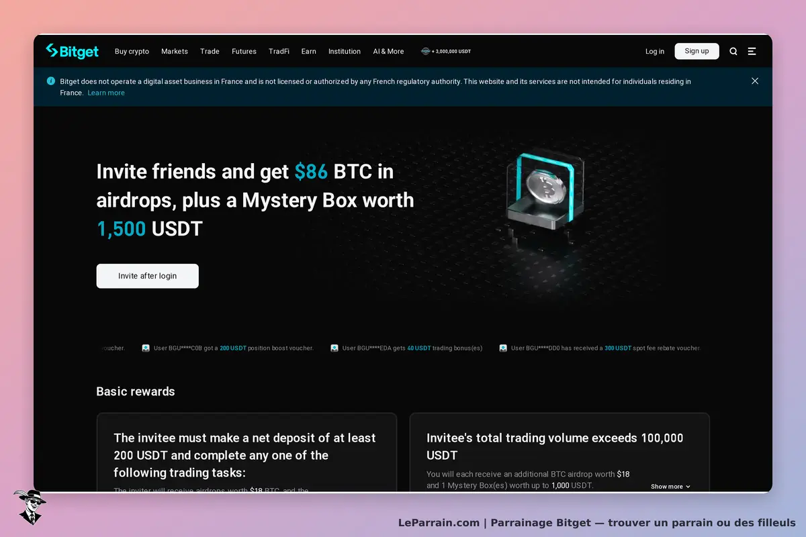Click the trading volume exceeds 100,000 USDT title
This screenshot has width=806, height=537.
pyautogui.click(x=555, y=446)
